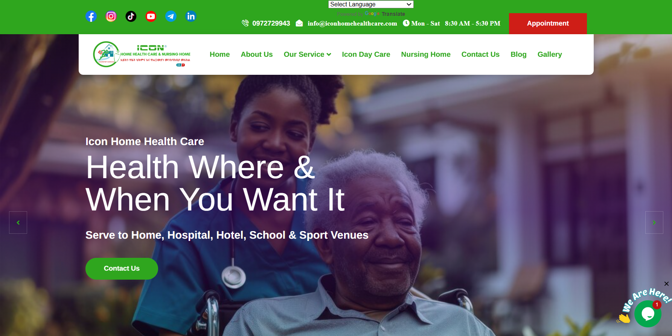
Task: Open the YouTube social icon
Action: pyautogui.click(x=151, y=16)
